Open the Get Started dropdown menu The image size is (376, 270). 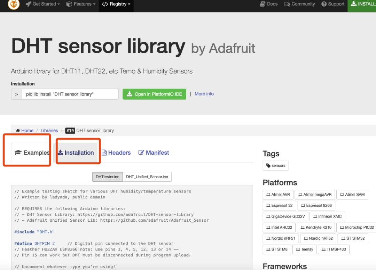(x=43, y=4)
